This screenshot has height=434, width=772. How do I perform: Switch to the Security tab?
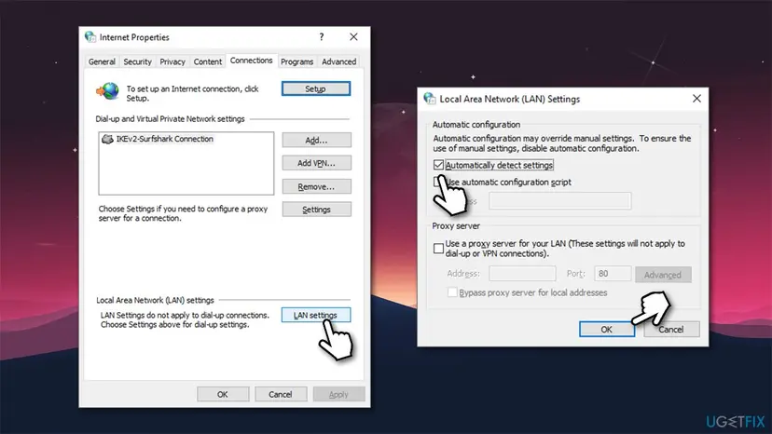point(137,61)
